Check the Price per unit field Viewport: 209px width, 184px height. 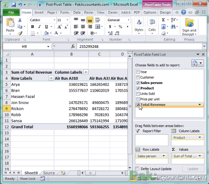(x=138, y=99)
